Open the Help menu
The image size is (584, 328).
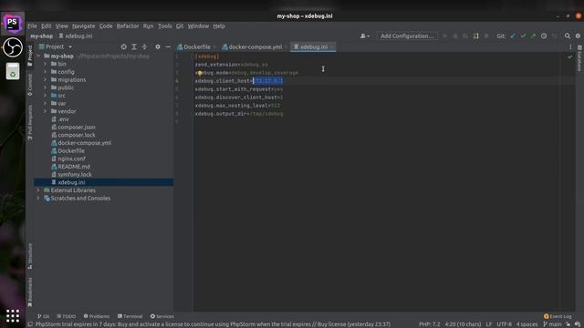[219, 26]
